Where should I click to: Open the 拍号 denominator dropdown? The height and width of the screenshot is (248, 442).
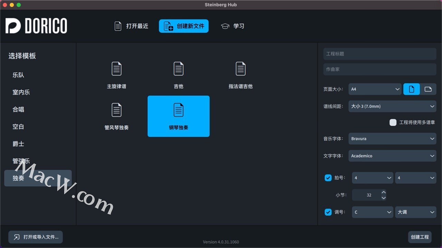(x=416, y=178)
